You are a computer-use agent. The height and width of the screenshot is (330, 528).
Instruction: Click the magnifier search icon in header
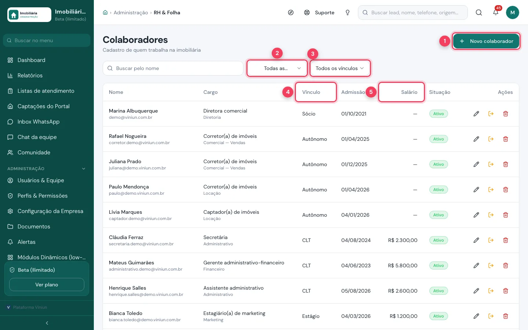(479, 12)
